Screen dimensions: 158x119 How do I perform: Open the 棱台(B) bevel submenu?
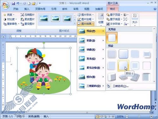(x=91, y=77)
